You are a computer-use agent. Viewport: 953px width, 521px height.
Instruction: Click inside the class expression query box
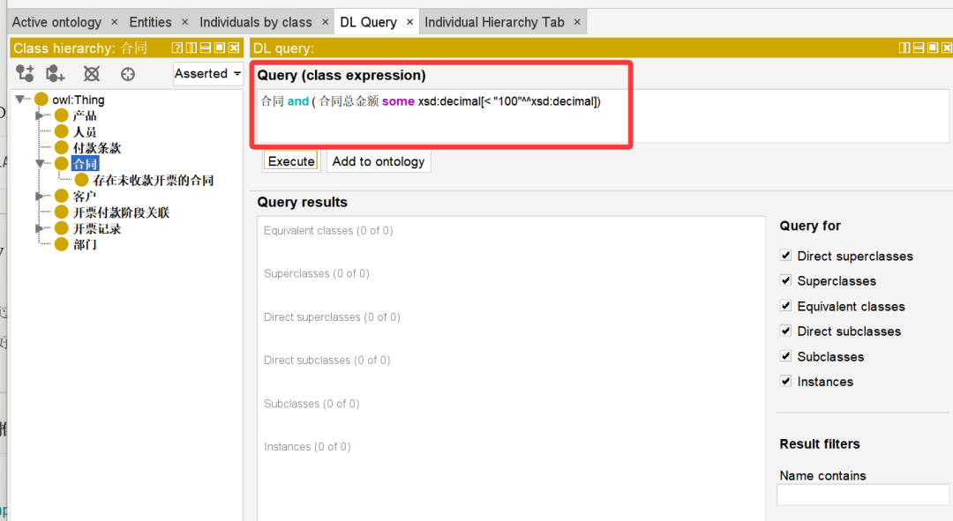602,115
